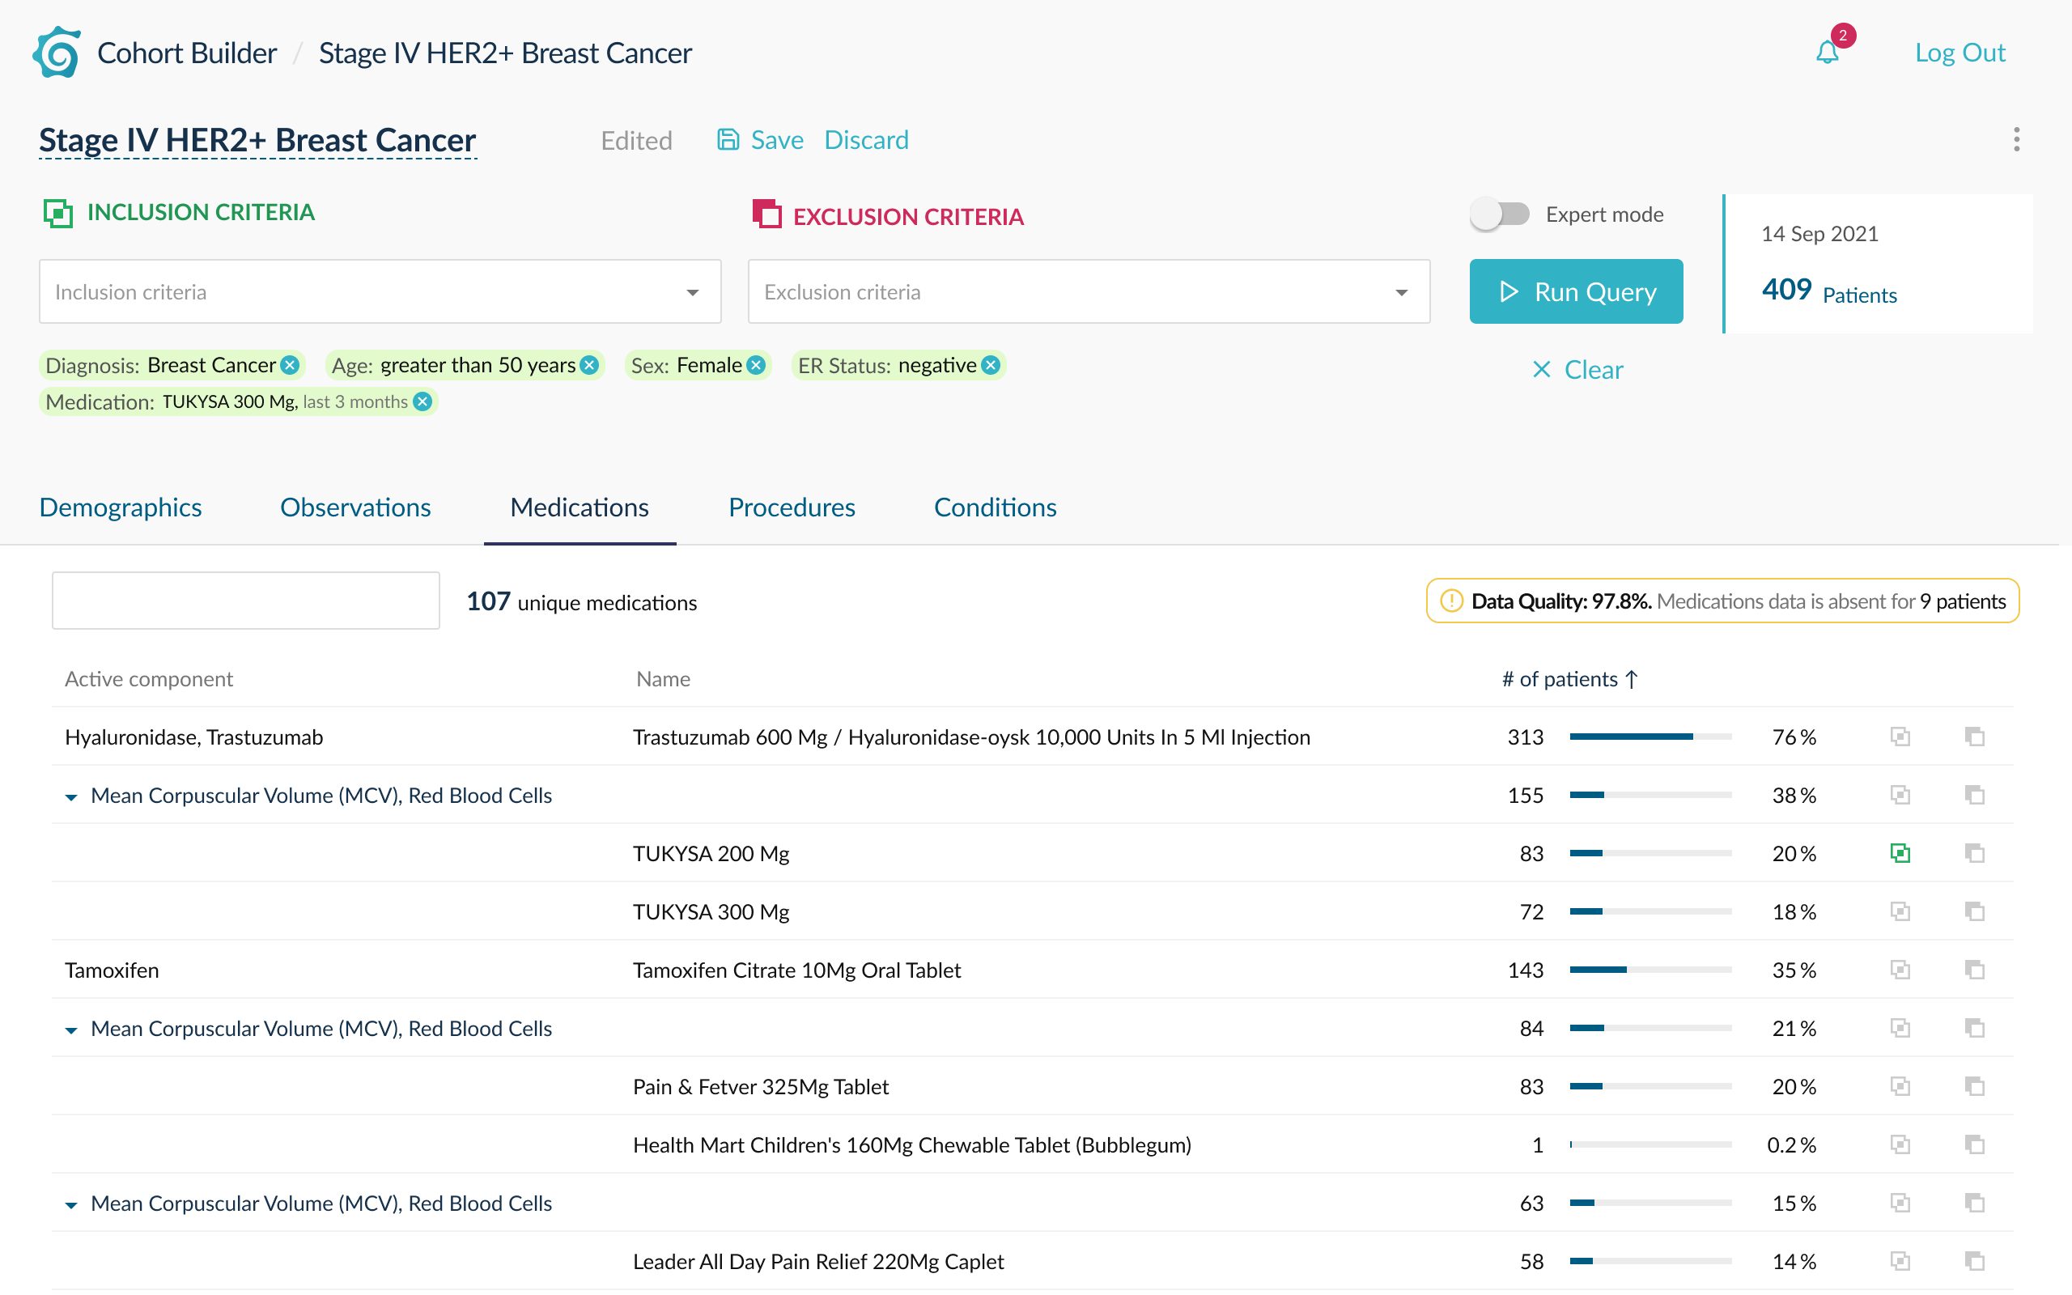This screenshot has width=2072, height=1295.
Task: Collapse the MCV group with 155 patients
Action: tap(71, 796)
